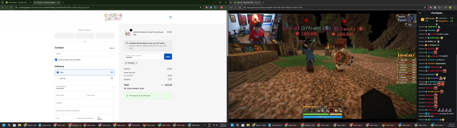Remove the 10SORRY discount tag
Image resolution: width=457 pixels, height=128 pixels.
(x=136, y=63)
